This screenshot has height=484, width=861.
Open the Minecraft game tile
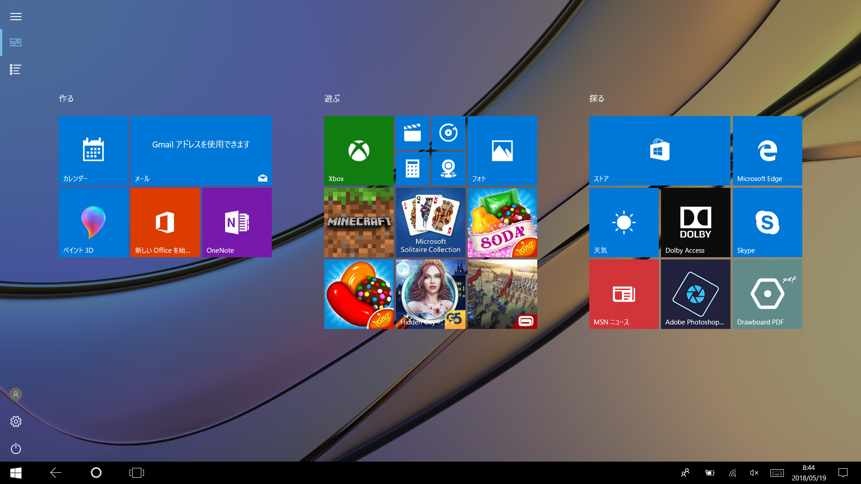coord(359,222)
